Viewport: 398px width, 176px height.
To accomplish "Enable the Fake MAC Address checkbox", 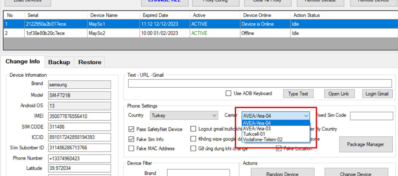I will tap(132, 148).
